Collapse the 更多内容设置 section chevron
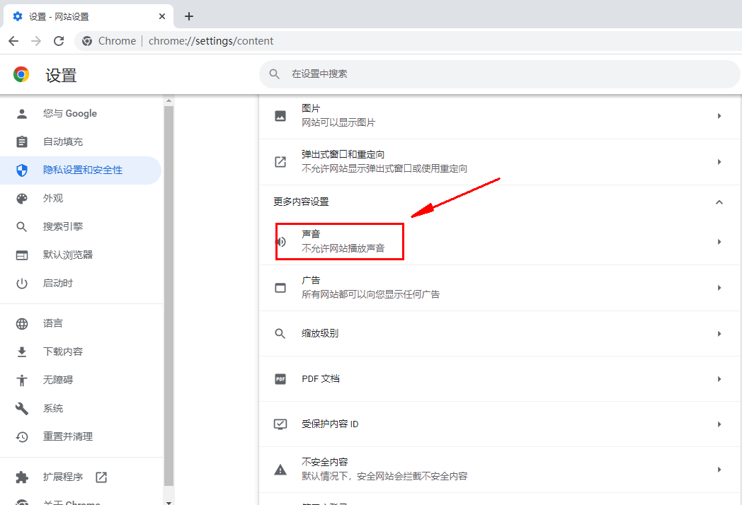 [x=719, y=202]
